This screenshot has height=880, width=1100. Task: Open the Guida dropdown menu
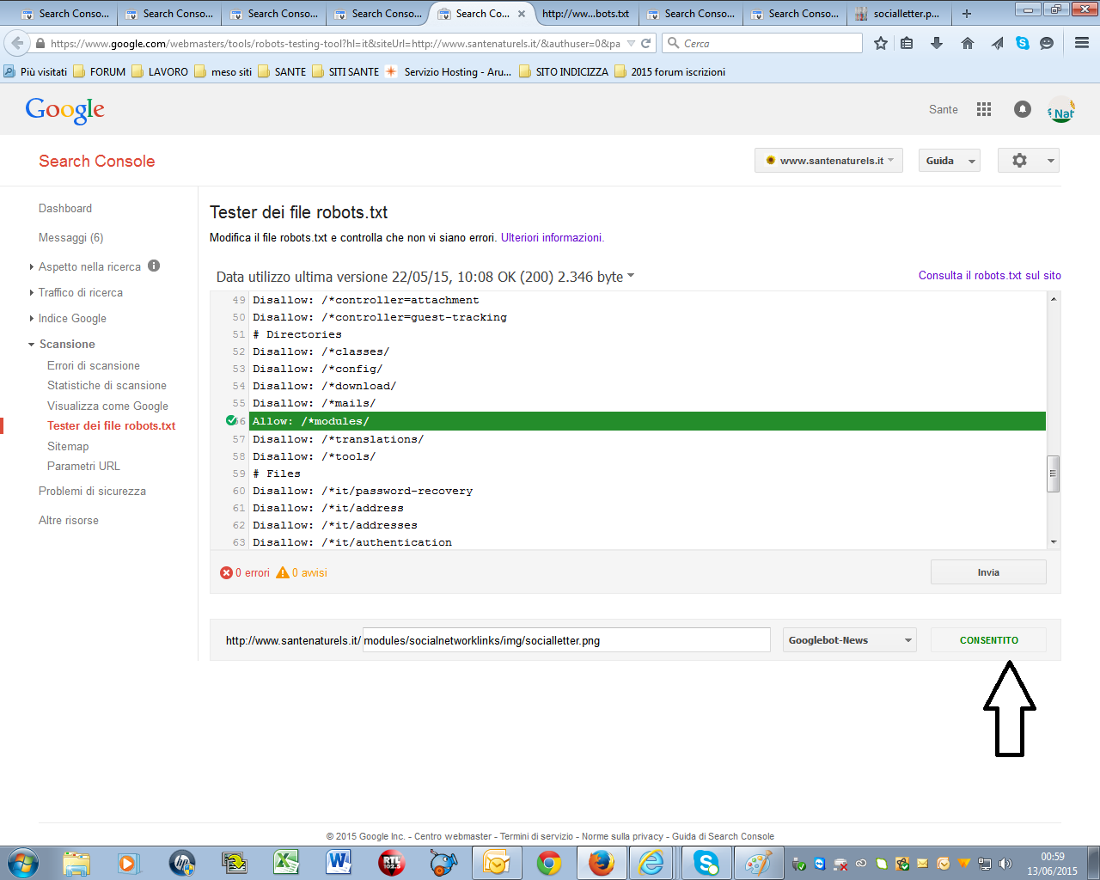(x=950, y=161)
